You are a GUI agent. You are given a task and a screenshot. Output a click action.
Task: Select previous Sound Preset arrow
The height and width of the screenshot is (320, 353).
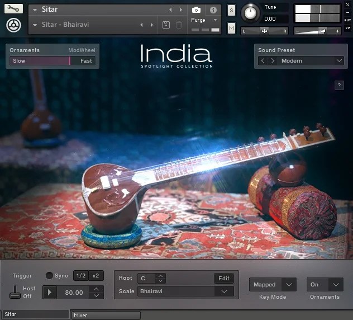[263, 60]
